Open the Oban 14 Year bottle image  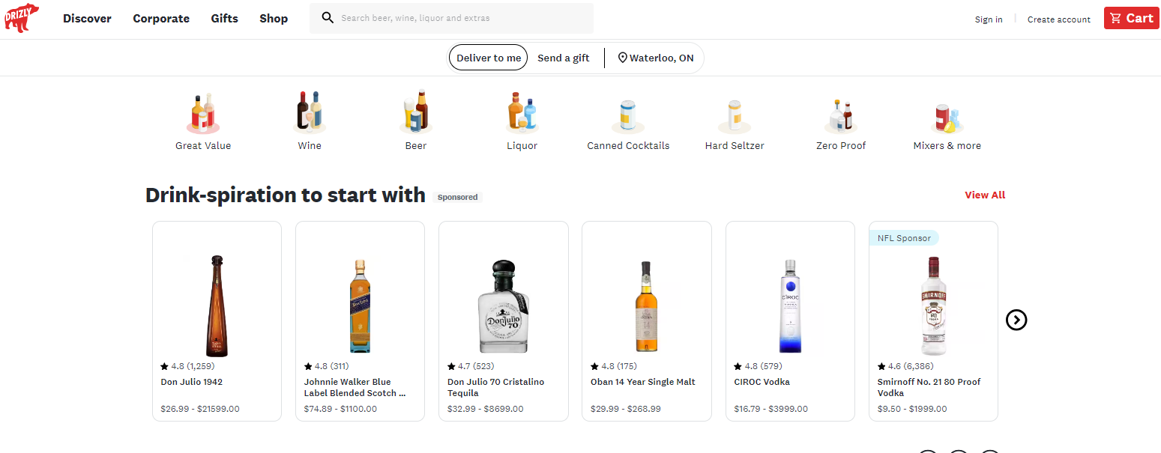(x=647, y=306)
